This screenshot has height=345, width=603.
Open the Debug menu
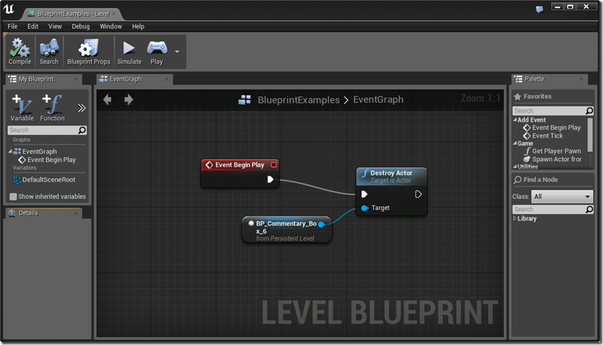pos(81,26)
